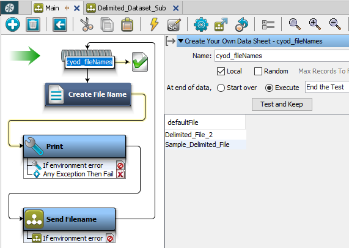Click the scissors cut icon
The width and height of the screenshot is (349, 248).
(x=87, y=24)
